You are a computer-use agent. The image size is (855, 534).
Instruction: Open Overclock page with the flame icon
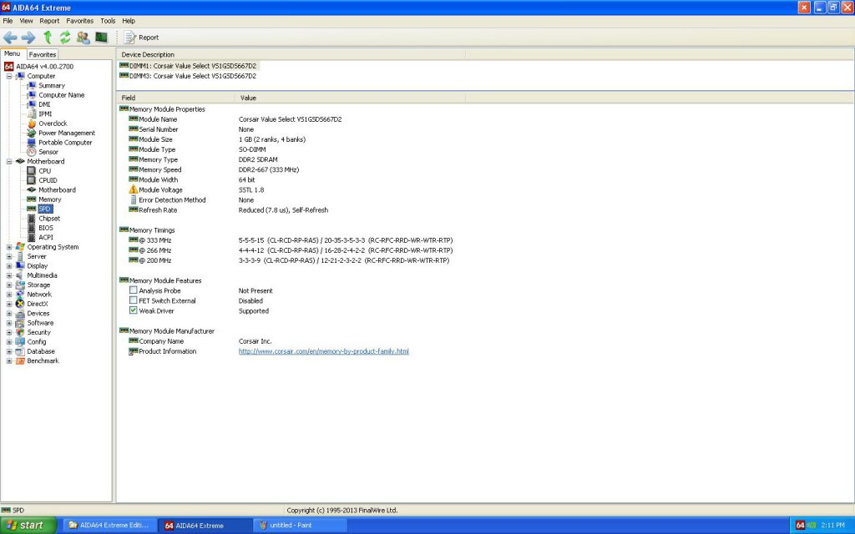coord(54,123)
